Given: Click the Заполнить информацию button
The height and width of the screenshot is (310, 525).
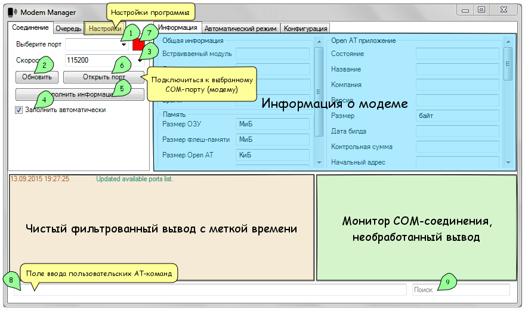Looking at the screenshot, I should [80, 94].
